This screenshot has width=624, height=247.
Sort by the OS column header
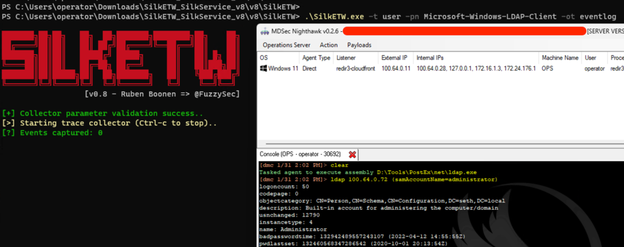[x=264, y=58]
